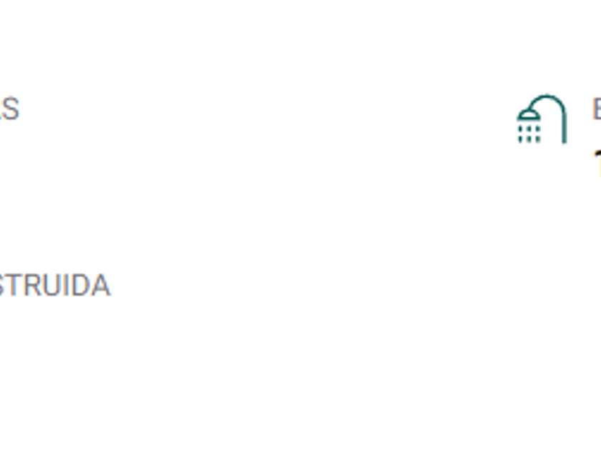Tap the gray "AS" heading text
The height and width of the screenshot is (450, 601).
(9, 109)
